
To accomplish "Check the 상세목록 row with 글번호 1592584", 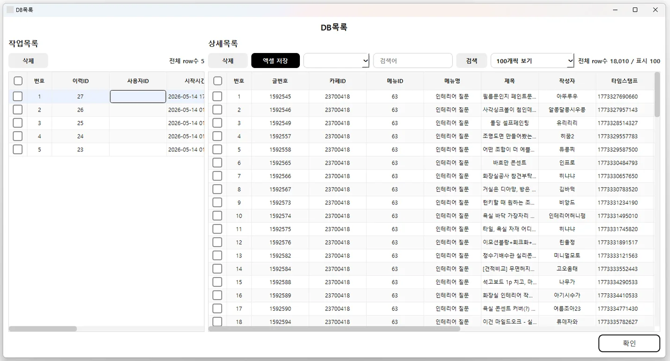I will click(217, 269).
